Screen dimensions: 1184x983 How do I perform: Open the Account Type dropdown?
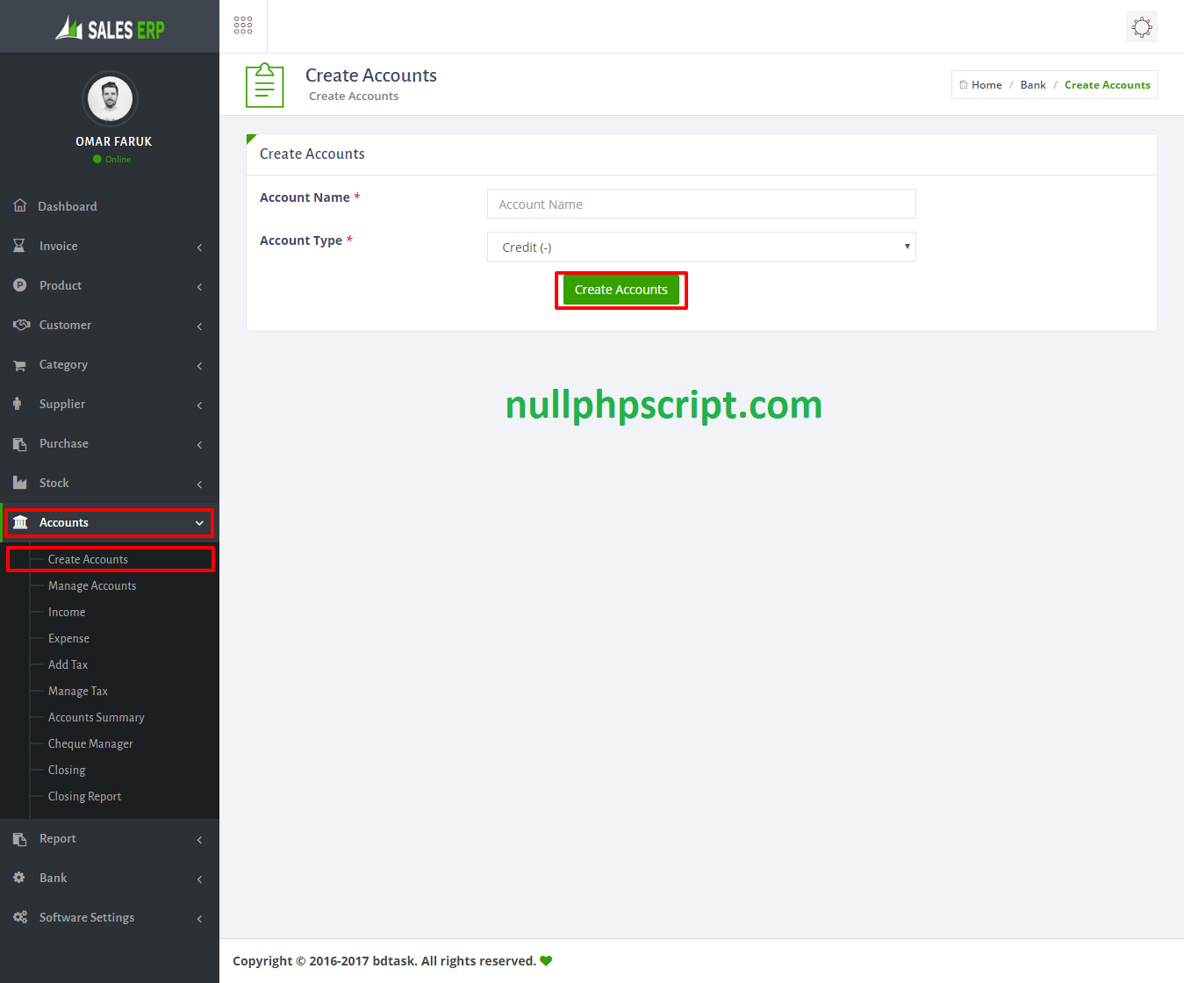coord(700,248)
